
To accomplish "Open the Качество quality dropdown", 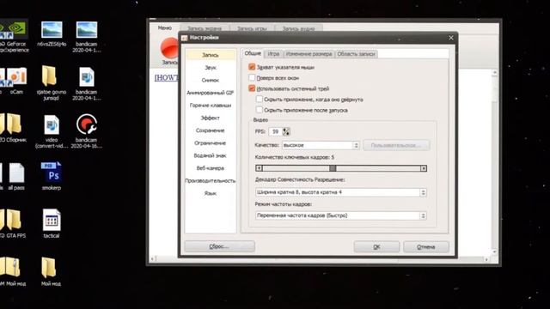I will click(x=321, y=145).
